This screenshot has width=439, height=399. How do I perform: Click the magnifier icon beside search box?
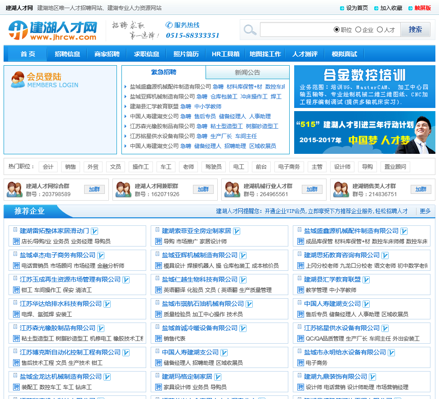[x=250, y=30]
